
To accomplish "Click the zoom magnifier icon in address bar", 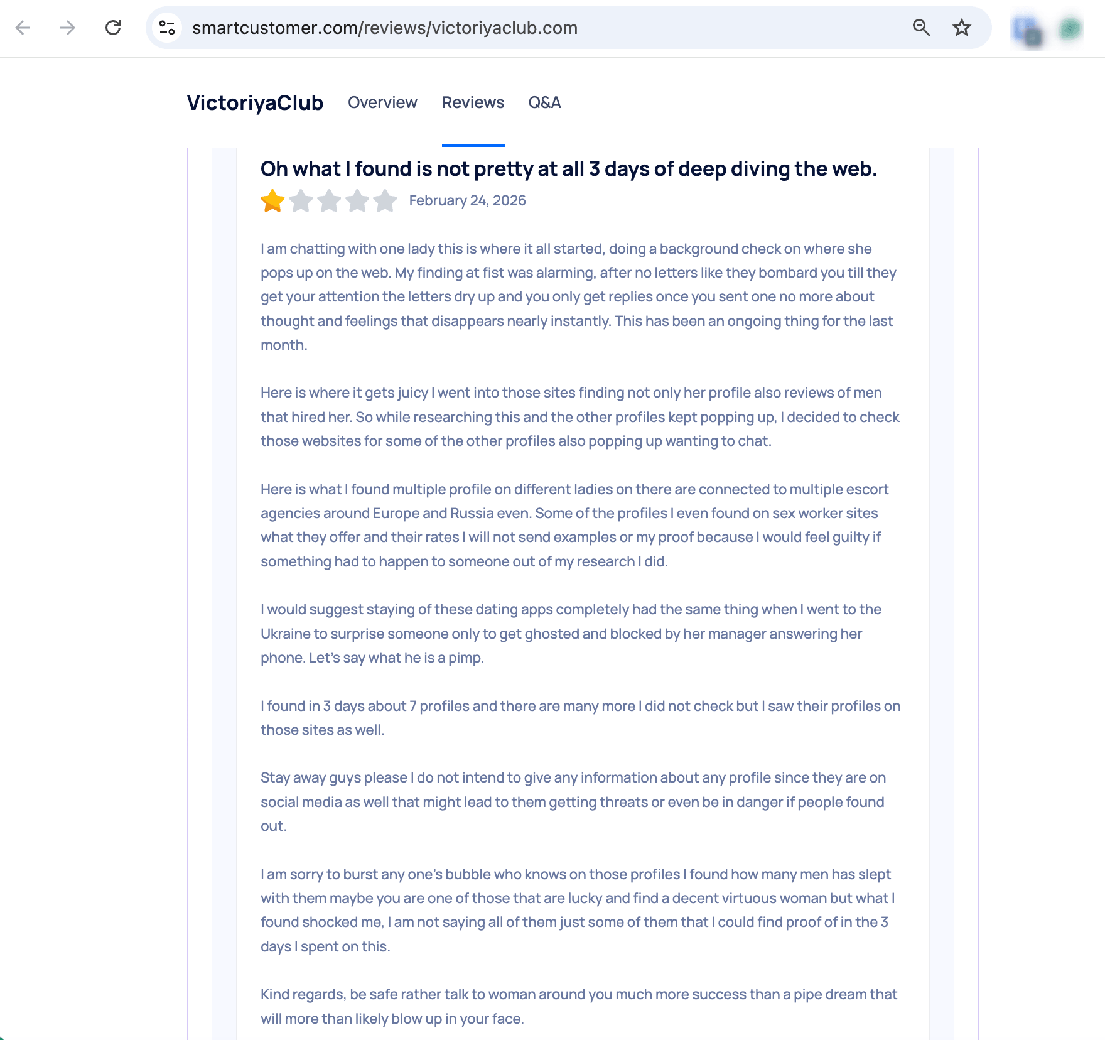I will point(921,28).
